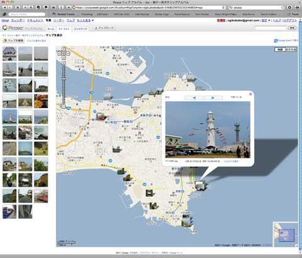Screen dimensions: 302x258
Task: Open the Upload button in Picasa header
Action: [x=104, y=28]
